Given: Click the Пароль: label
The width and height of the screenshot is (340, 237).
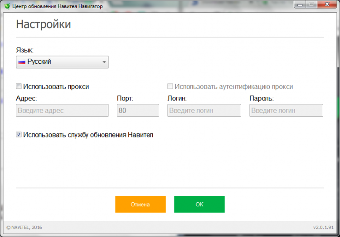Looking at the screenshot, I should (x=262, y=99).
